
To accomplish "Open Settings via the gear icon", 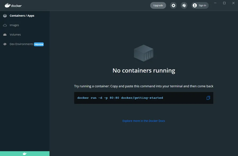I will click(x=173, y=5).
